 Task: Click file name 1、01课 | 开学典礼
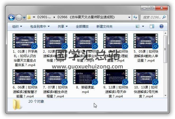pos(25,58)
